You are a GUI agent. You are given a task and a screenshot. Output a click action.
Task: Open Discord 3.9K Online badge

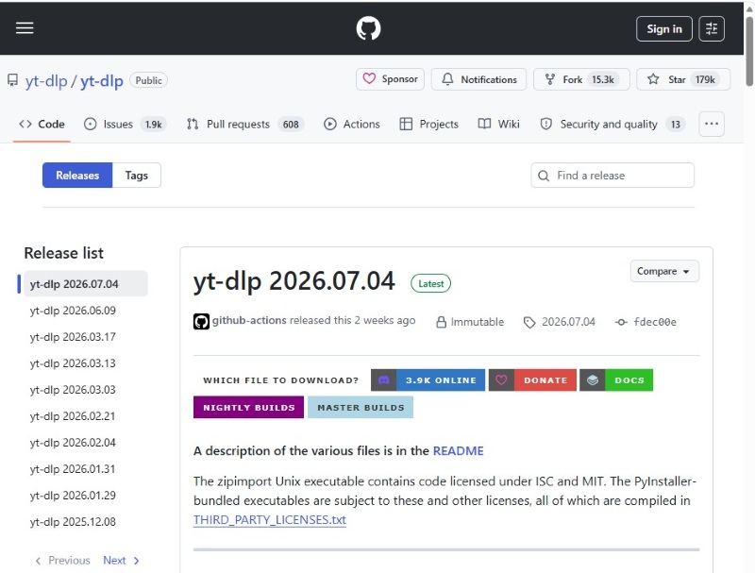[428, 380]
